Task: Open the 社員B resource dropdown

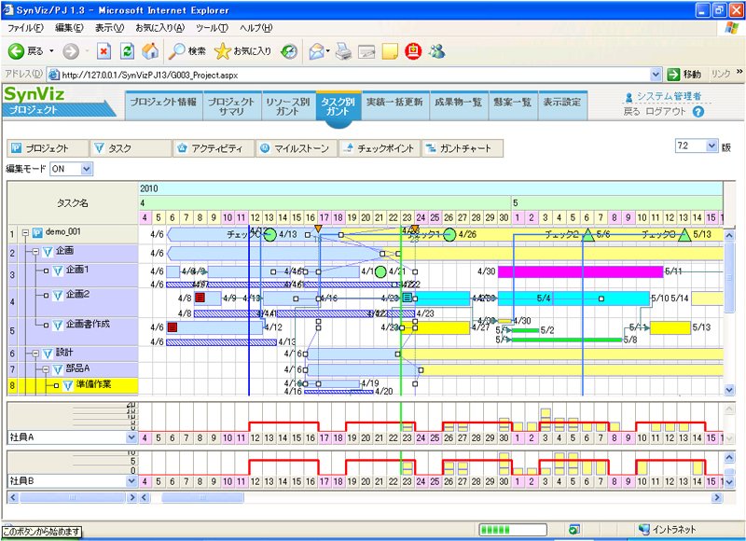Action: coord(131,481)
